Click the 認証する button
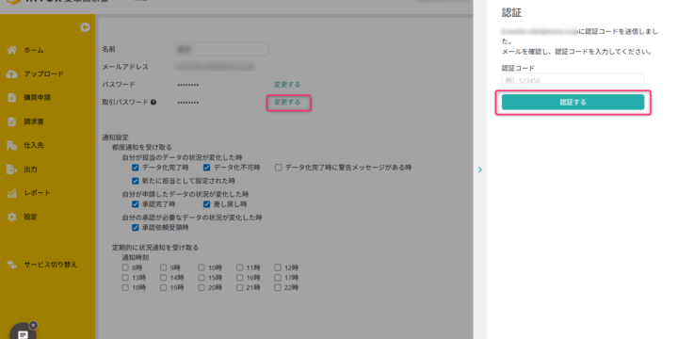Viewport: 678px width, 339px height. point(573,102)
